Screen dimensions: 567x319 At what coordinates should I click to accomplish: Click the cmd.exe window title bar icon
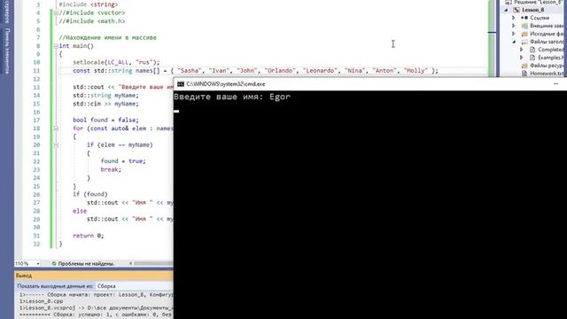tap(181, 84)
